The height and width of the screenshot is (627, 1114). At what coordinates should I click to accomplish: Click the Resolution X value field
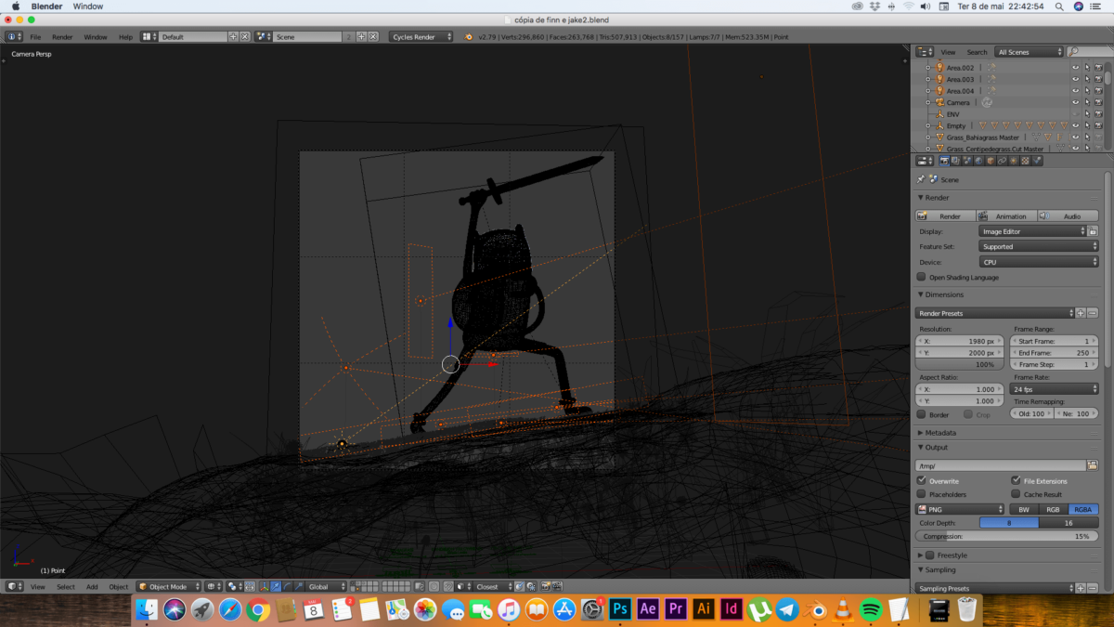click(961, 341)
